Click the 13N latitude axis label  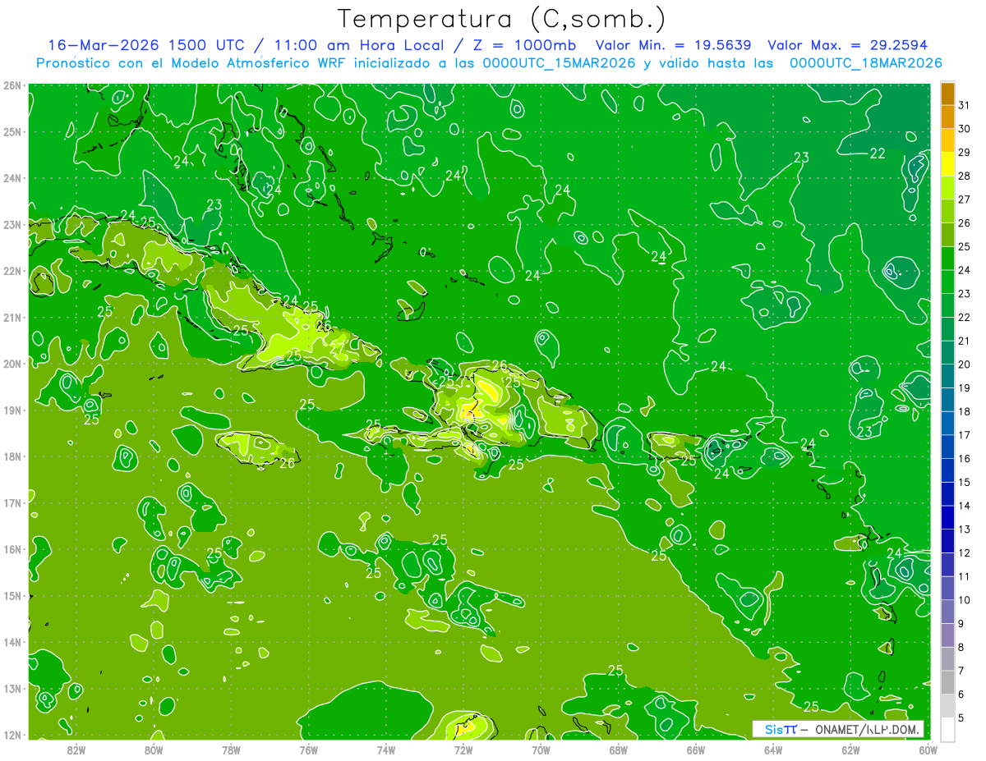pyautogui.click(x=12, y=688)
